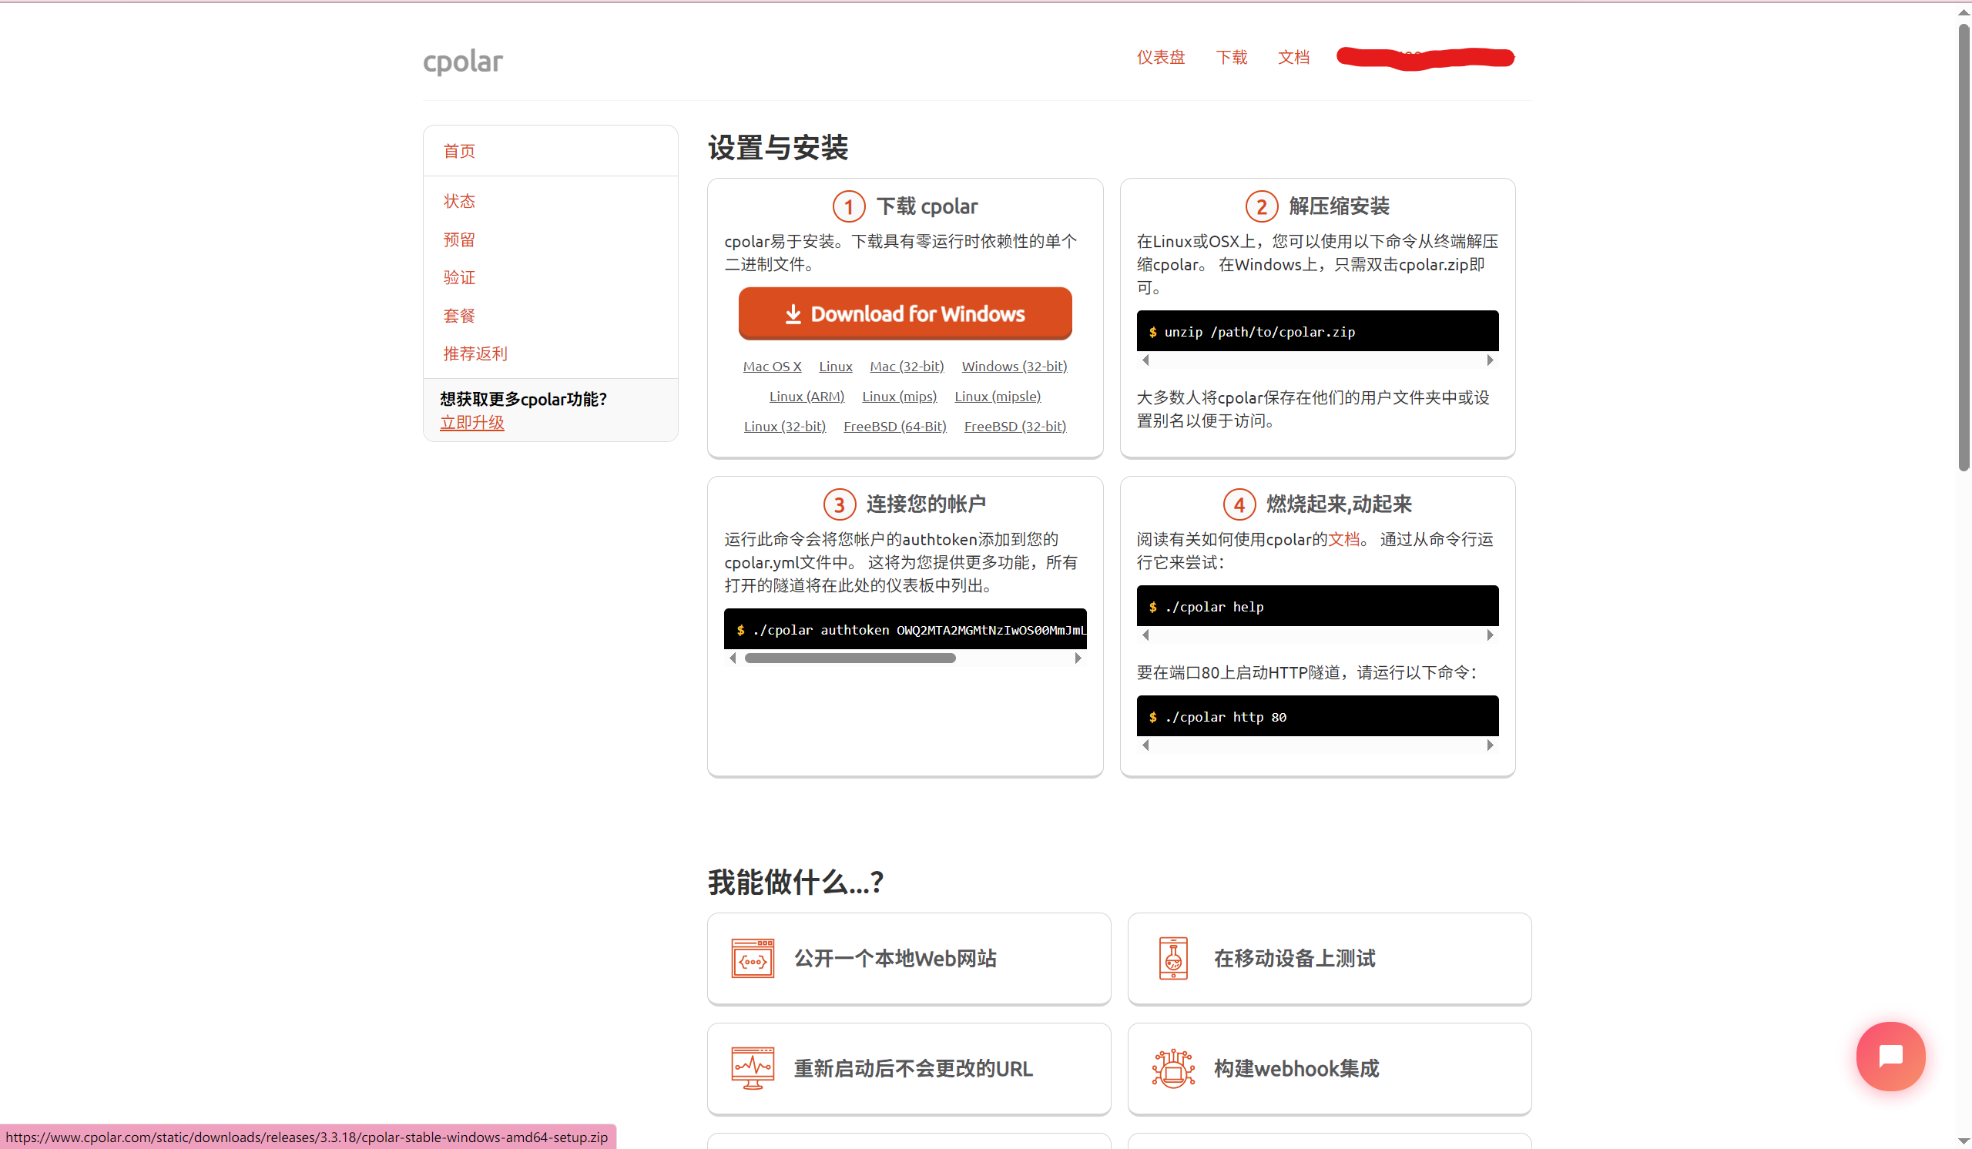Screen dimensions: 1972x1149
Task: Click the 解压缩安装 step title
Action: coord(1339,206)
